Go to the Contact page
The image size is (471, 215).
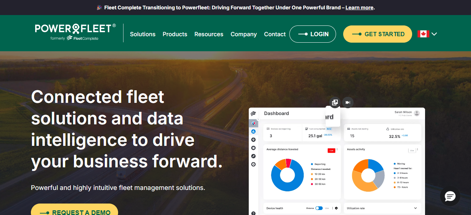275,34
